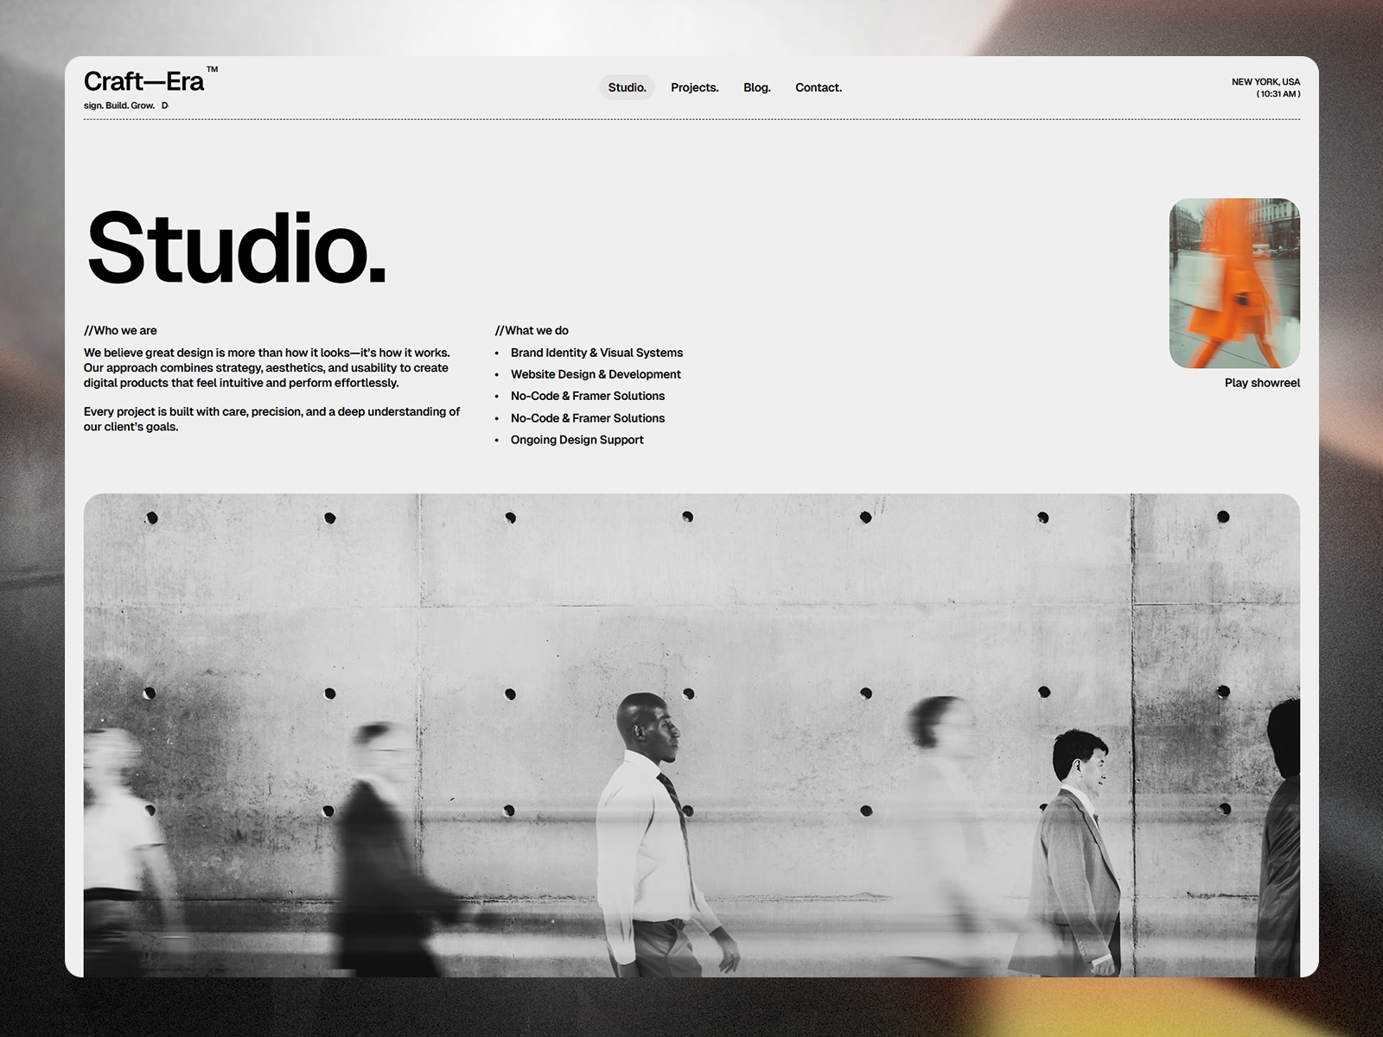This screenshot has height=1037, width=1383.
Task: Go to the Projects. page
Action: (x=694, y=87)
